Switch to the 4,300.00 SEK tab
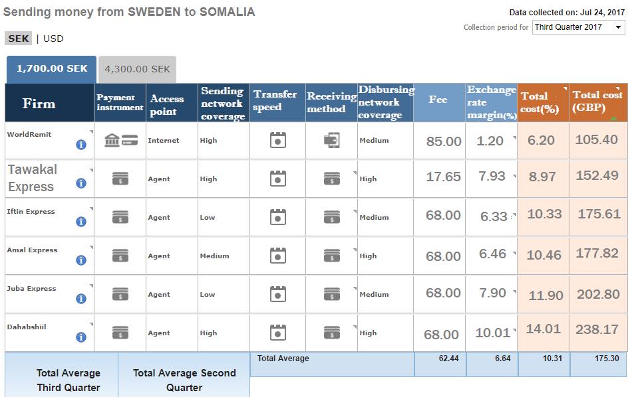 (137, 69)
